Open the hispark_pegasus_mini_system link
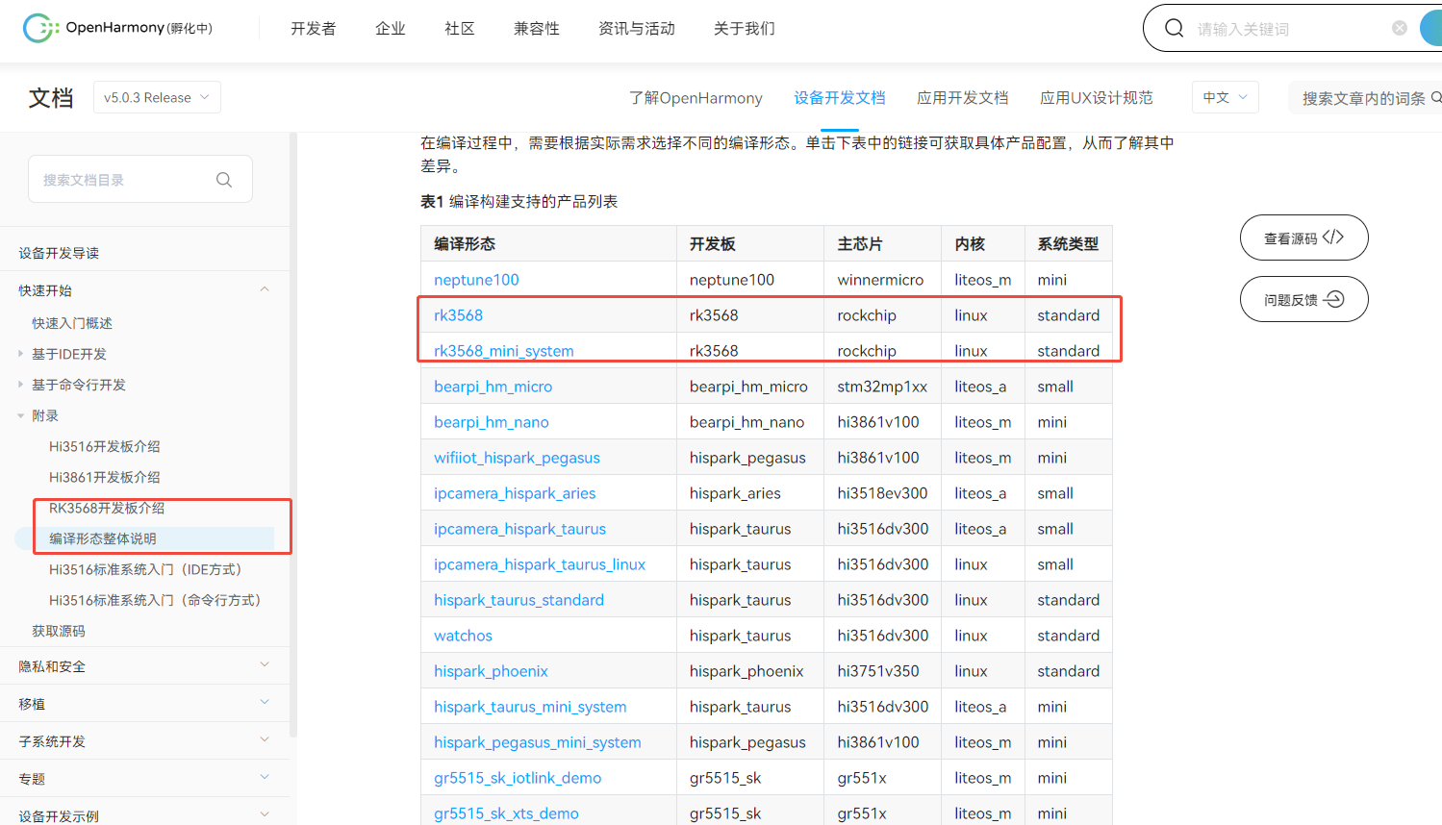Image resolution: width=1442 pixels, height=825 pixels. (x=537, y=742)
